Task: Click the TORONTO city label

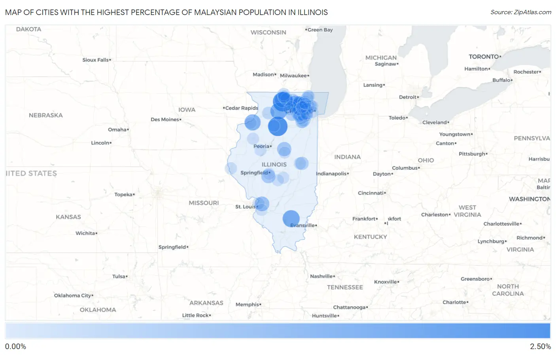Action: click(485, 56)
